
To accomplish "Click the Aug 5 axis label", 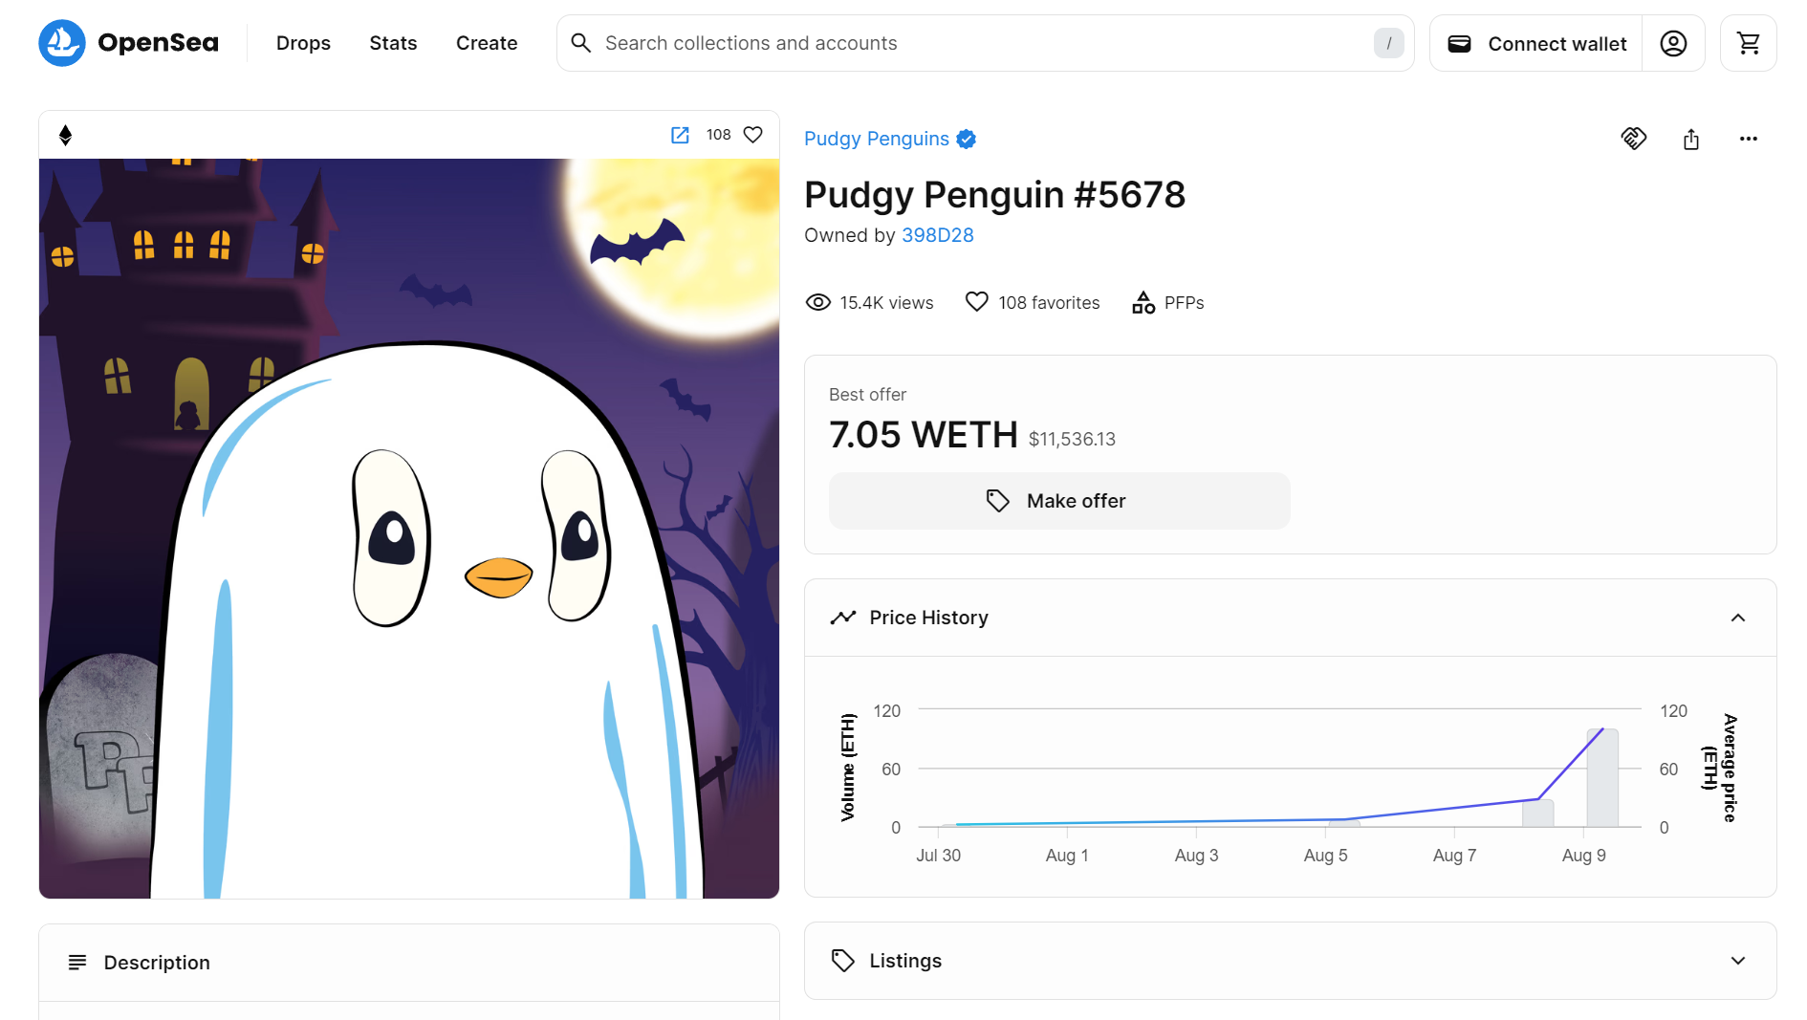I will (x=1325, y=856).
